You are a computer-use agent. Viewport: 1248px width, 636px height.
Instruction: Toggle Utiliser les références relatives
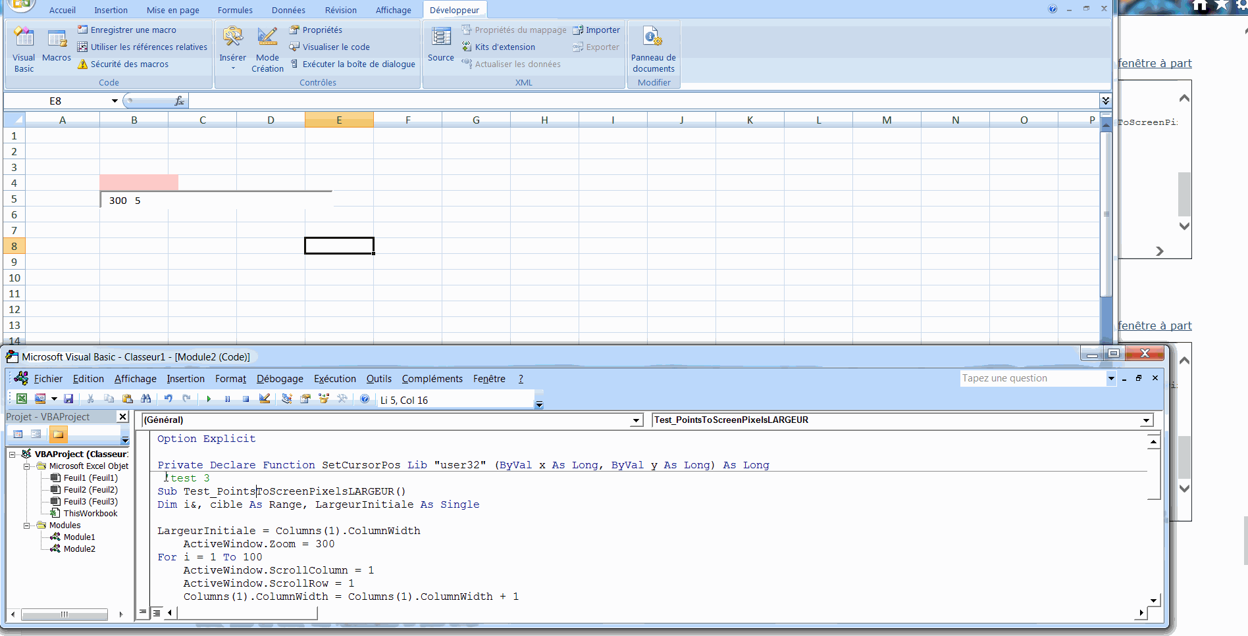pos(142,47)
